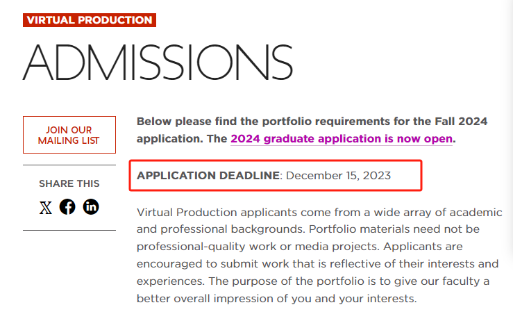Click the "Virtual Production applicants come from" line

319,212
